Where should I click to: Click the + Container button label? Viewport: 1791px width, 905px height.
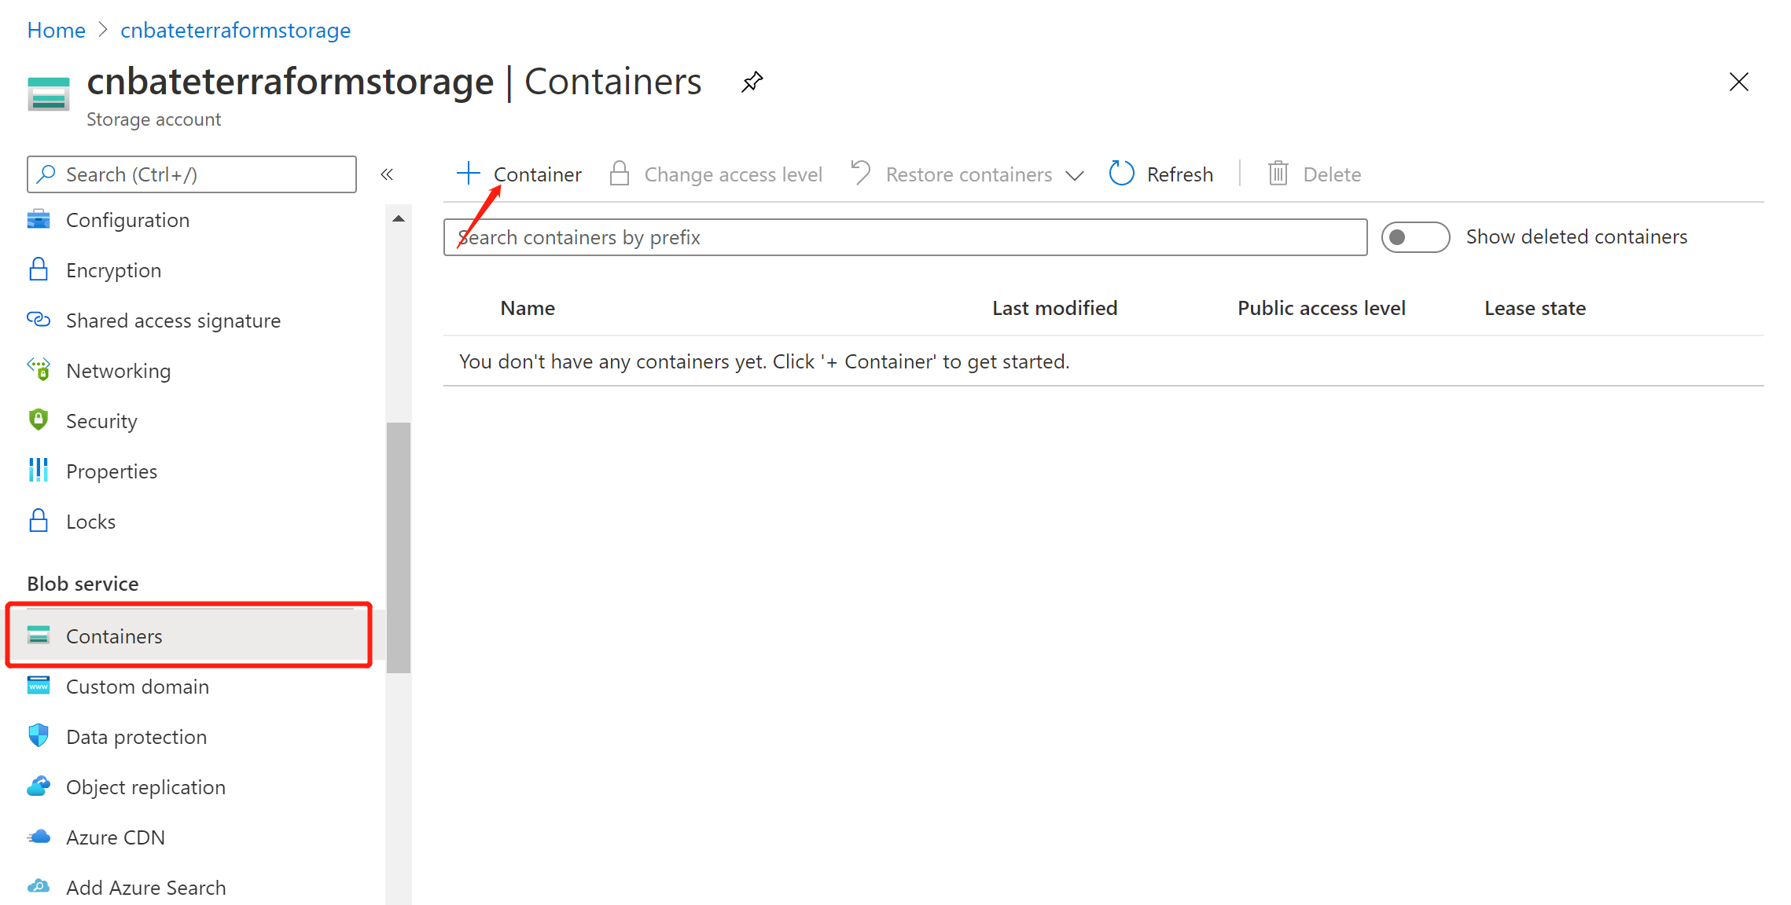(538, 174)
